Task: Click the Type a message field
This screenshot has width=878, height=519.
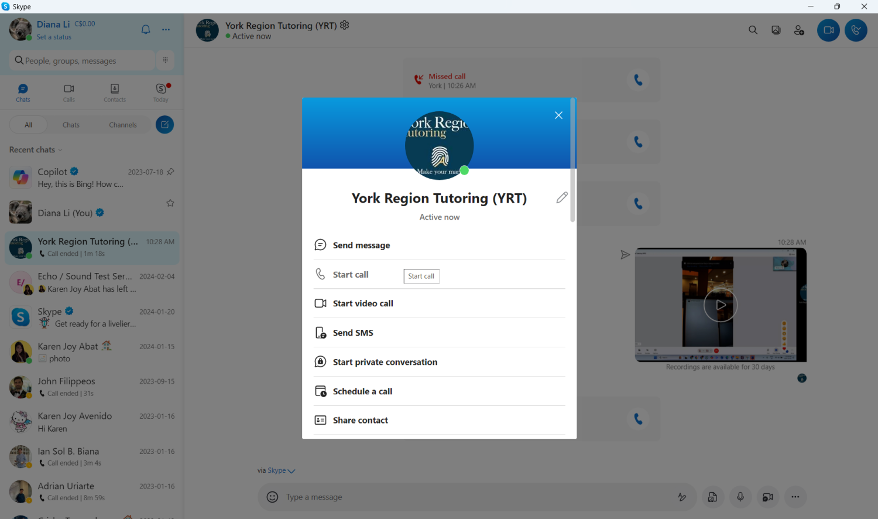Action: pyautogui.click(x=477, y=497)
